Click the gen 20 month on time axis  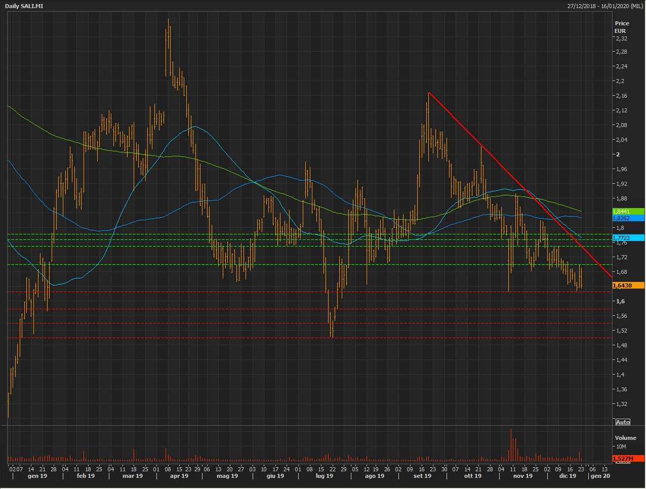(600, 476)
